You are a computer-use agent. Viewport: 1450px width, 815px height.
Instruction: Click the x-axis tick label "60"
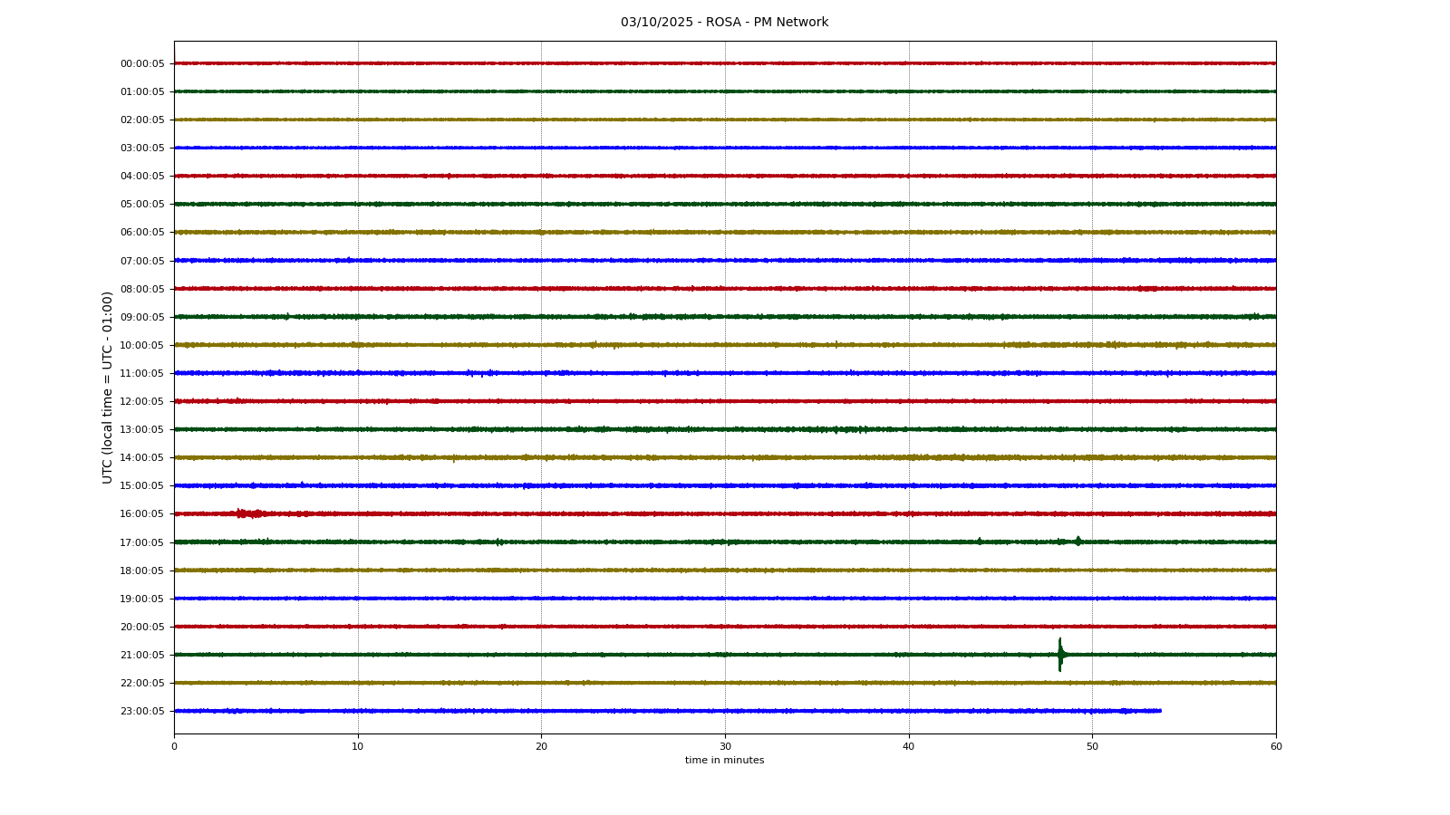1276,746
